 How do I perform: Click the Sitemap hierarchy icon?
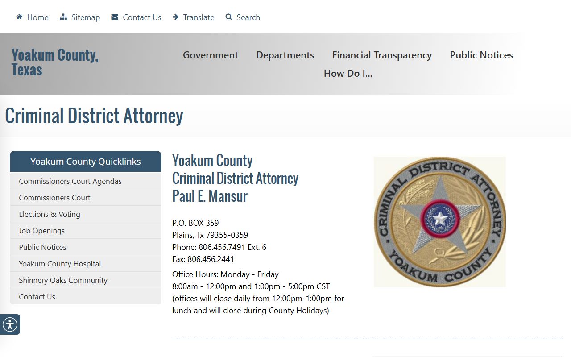tap(63, 17)
